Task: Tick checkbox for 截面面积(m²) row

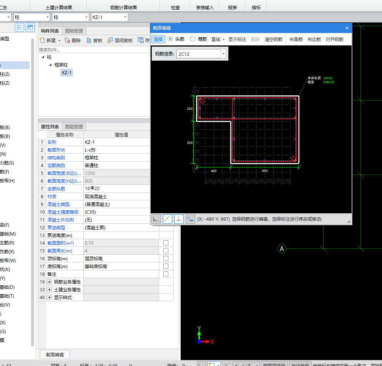Action: click(166, 243)
